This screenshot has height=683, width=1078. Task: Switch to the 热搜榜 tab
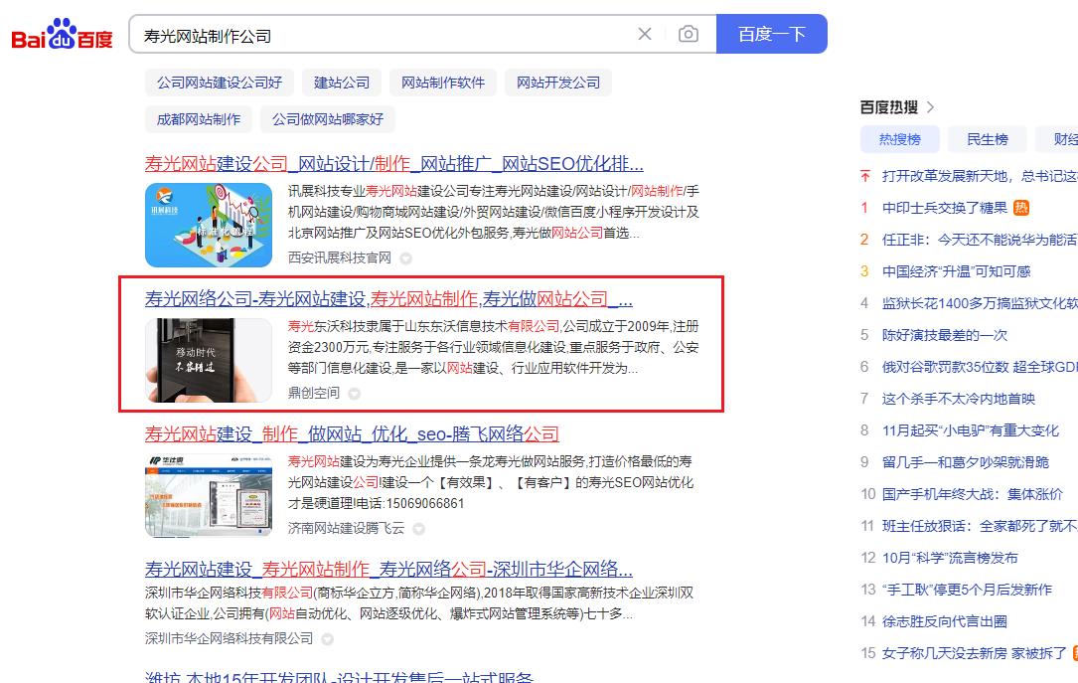click(899, 139)
